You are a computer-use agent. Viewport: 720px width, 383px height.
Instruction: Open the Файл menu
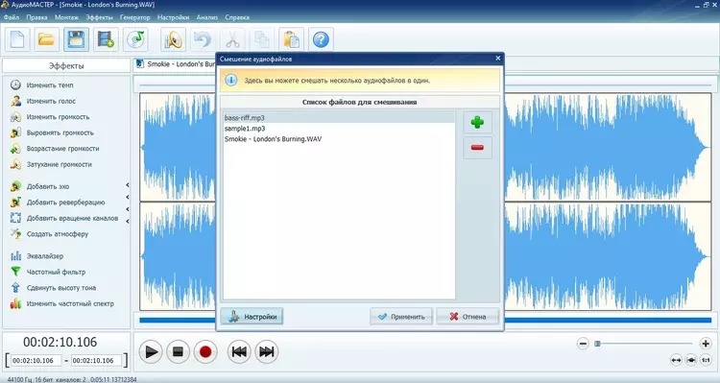point(12,17)
